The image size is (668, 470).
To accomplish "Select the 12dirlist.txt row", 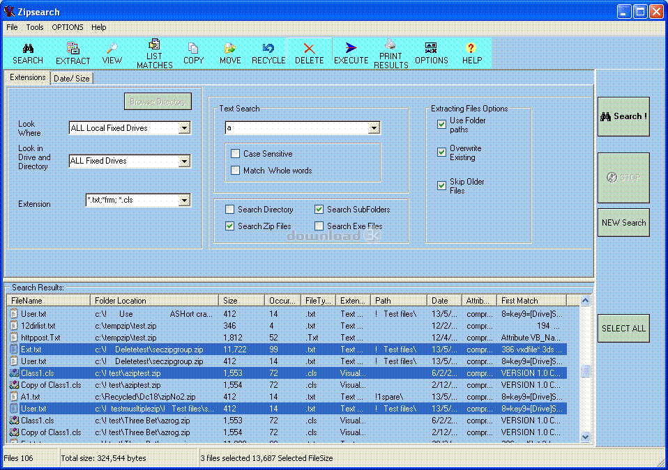I will click(x=288, y=325).
